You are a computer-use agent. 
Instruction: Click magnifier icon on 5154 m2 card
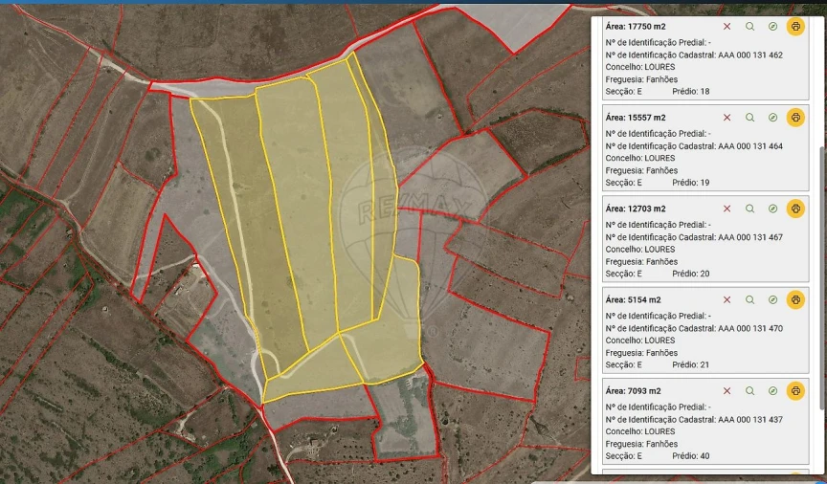[749, 299]
